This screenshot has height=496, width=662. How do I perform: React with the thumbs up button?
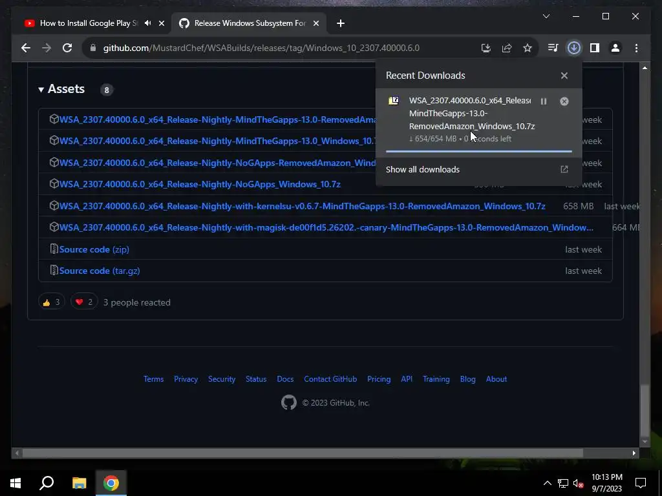52,302
